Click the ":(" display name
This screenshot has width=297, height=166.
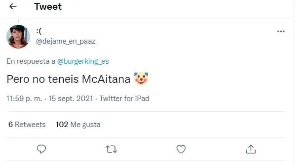tap(38, 32)
